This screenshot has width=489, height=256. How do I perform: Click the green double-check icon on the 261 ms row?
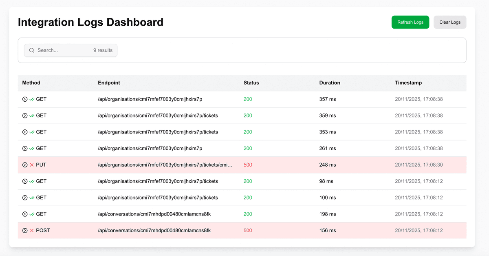click(x=32, y=149)
